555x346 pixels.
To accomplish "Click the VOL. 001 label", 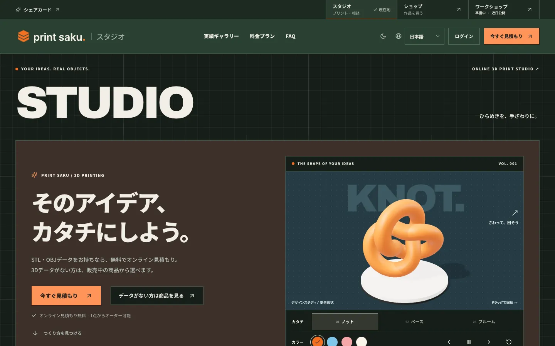I will coord(508,164).
